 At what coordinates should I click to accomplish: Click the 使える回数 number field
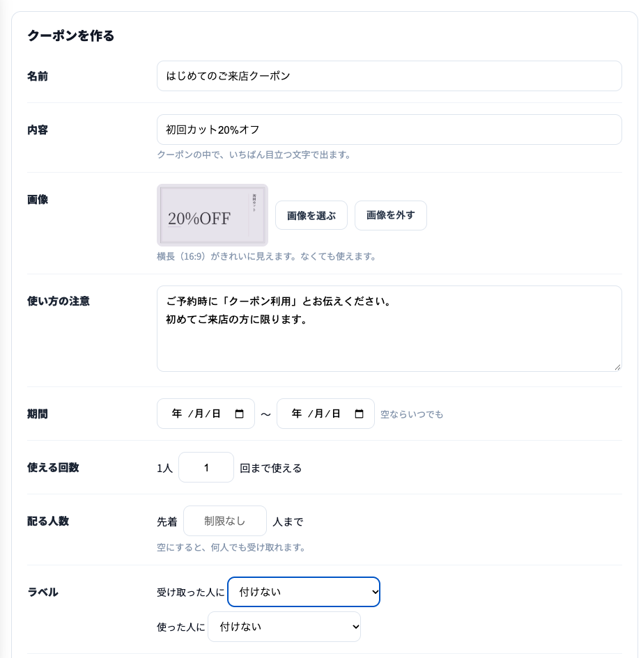pyautogui.click(x=206, y=467)
